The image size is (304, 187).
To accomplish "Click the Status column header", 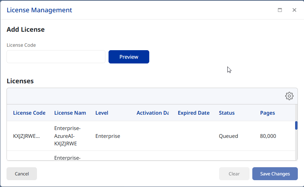I will [x=227, y=113].
